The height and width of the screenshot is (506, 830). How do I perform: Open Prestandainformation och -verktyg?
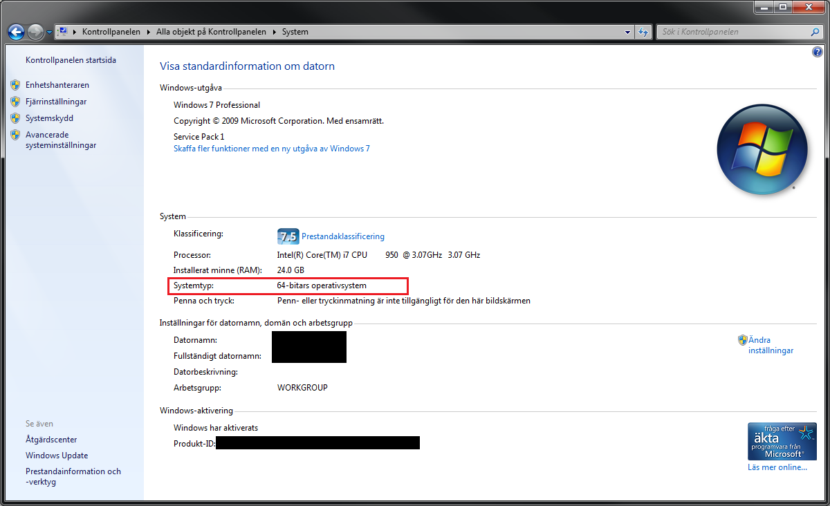(73, 477)
